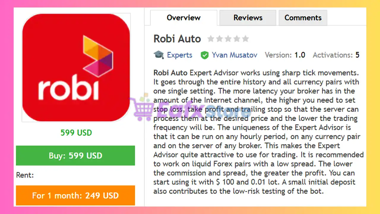Viewport: 380px width, 214px height.
Task: Click the Robi Auto product title
Action: click(x=177, y=39)
